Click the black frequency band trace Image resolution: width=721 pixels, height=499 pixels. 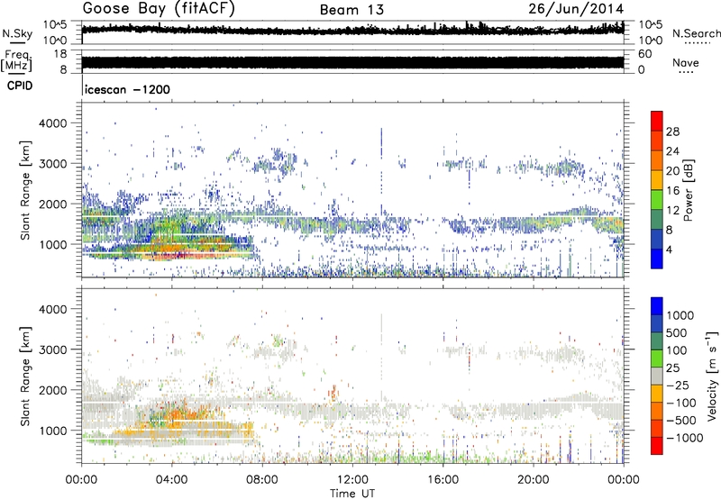click(352, 62)
